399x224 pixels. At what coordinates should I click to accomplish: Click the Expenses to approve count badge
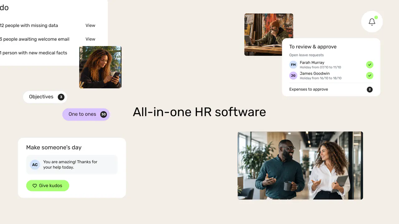click(370, 90)
